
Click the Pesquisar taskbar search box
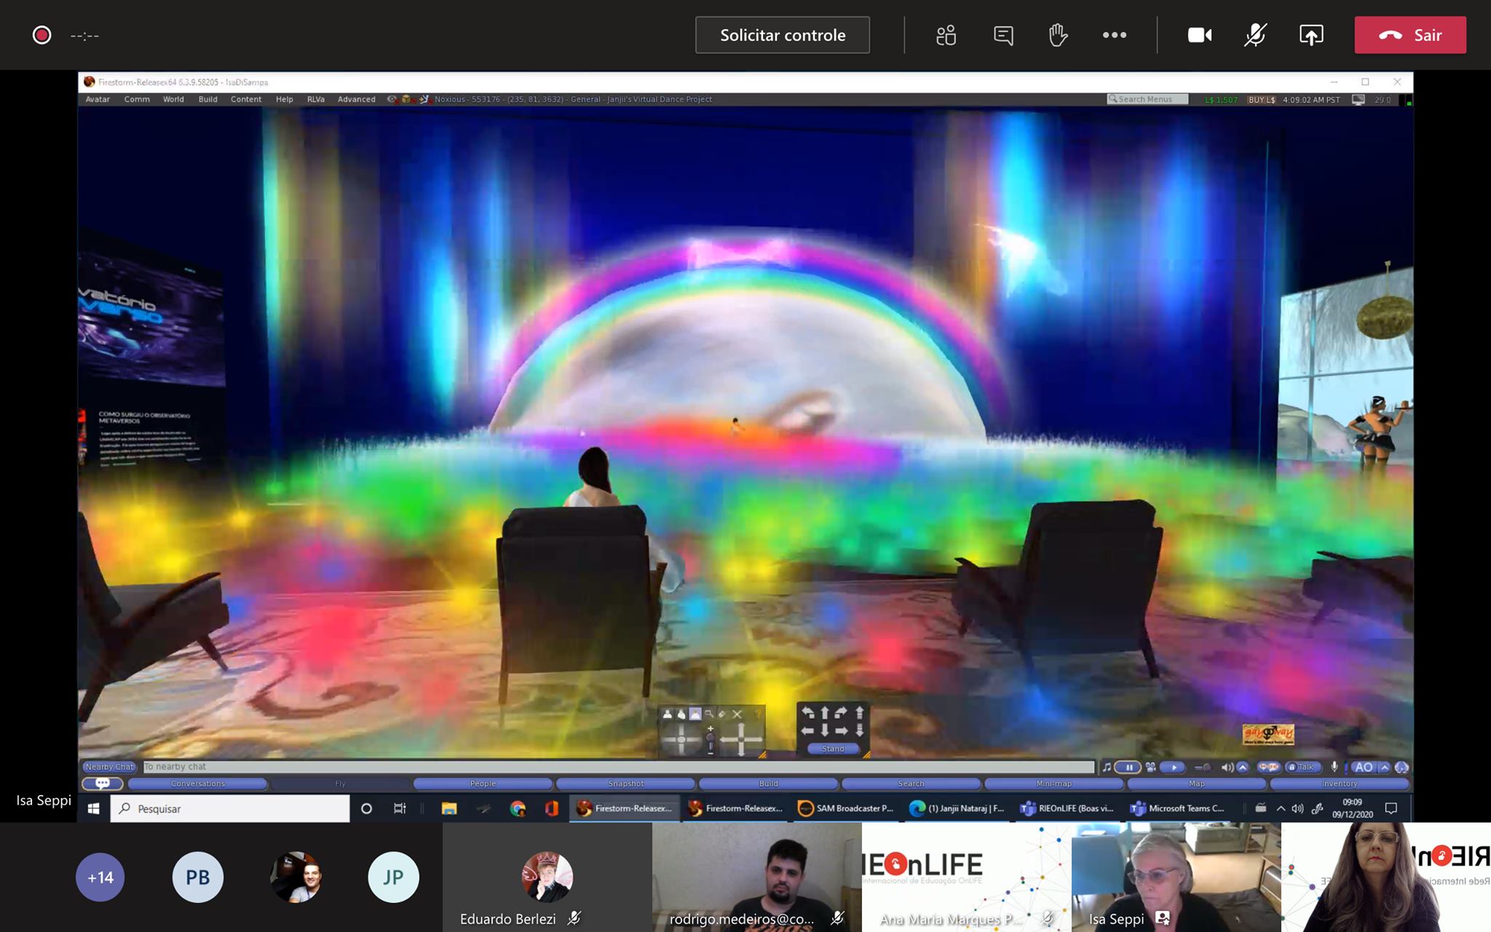point(230,808)
